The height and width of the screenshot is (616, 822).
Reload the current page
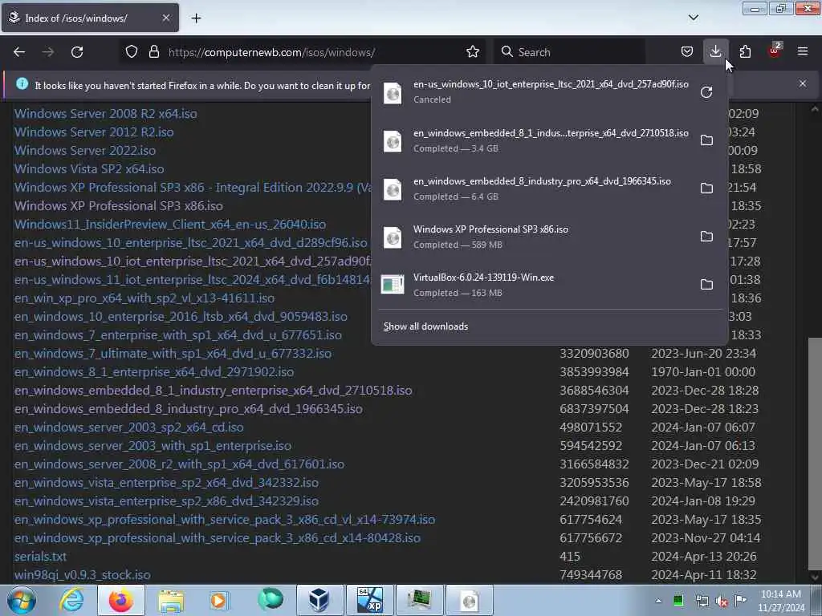[x=77, y=52]
